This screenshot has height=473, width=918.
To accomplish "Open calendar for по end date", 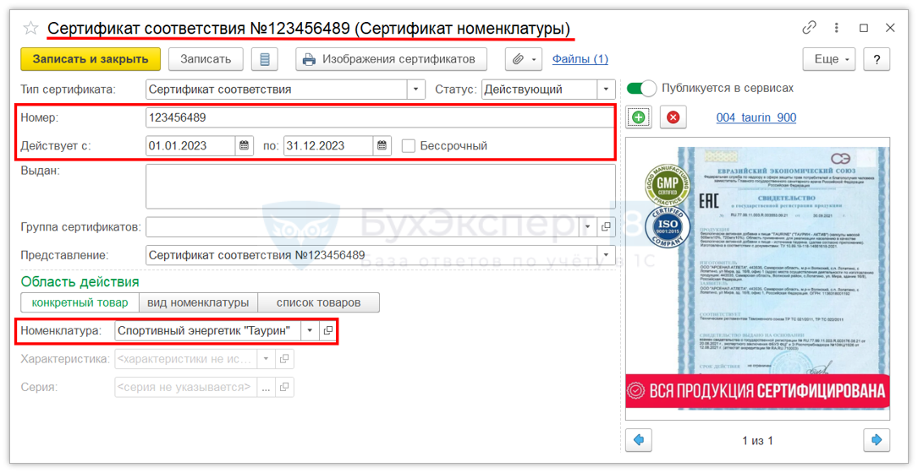I will 382,145.
